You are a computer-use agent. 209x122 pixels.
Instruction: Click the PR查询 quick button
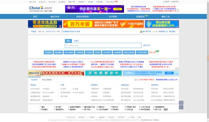coord(89,53)
